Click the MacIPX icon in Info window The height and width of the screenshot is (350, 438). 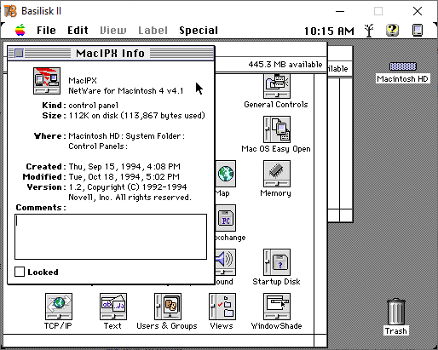pyautogui.click(x=47, y=81)
